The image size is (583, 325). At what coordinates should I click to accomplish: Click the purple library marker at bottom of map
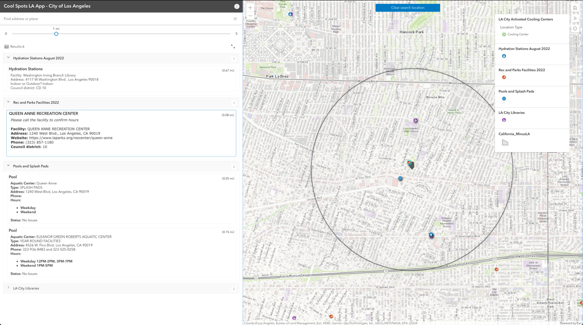pos(295,318)
